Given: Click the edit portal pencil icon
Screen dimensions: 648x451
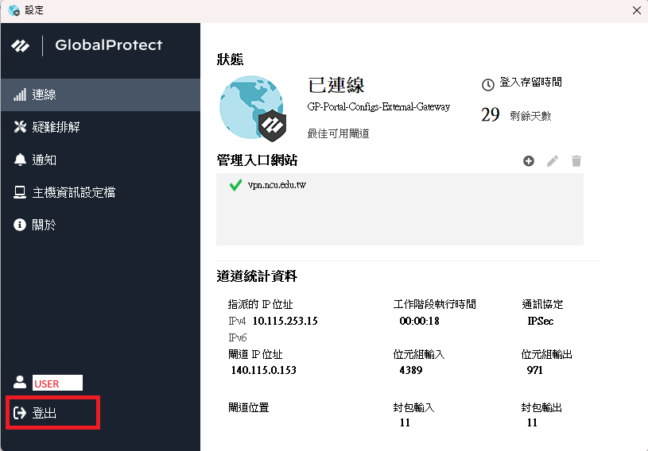Looking at the screenshot, I should (553, 161).
